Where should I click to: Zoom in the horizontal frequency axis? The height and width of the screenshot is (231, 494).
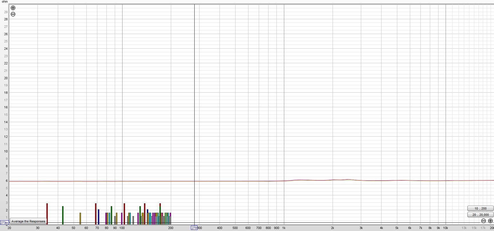pyautogui.click(x=490, y=221)
